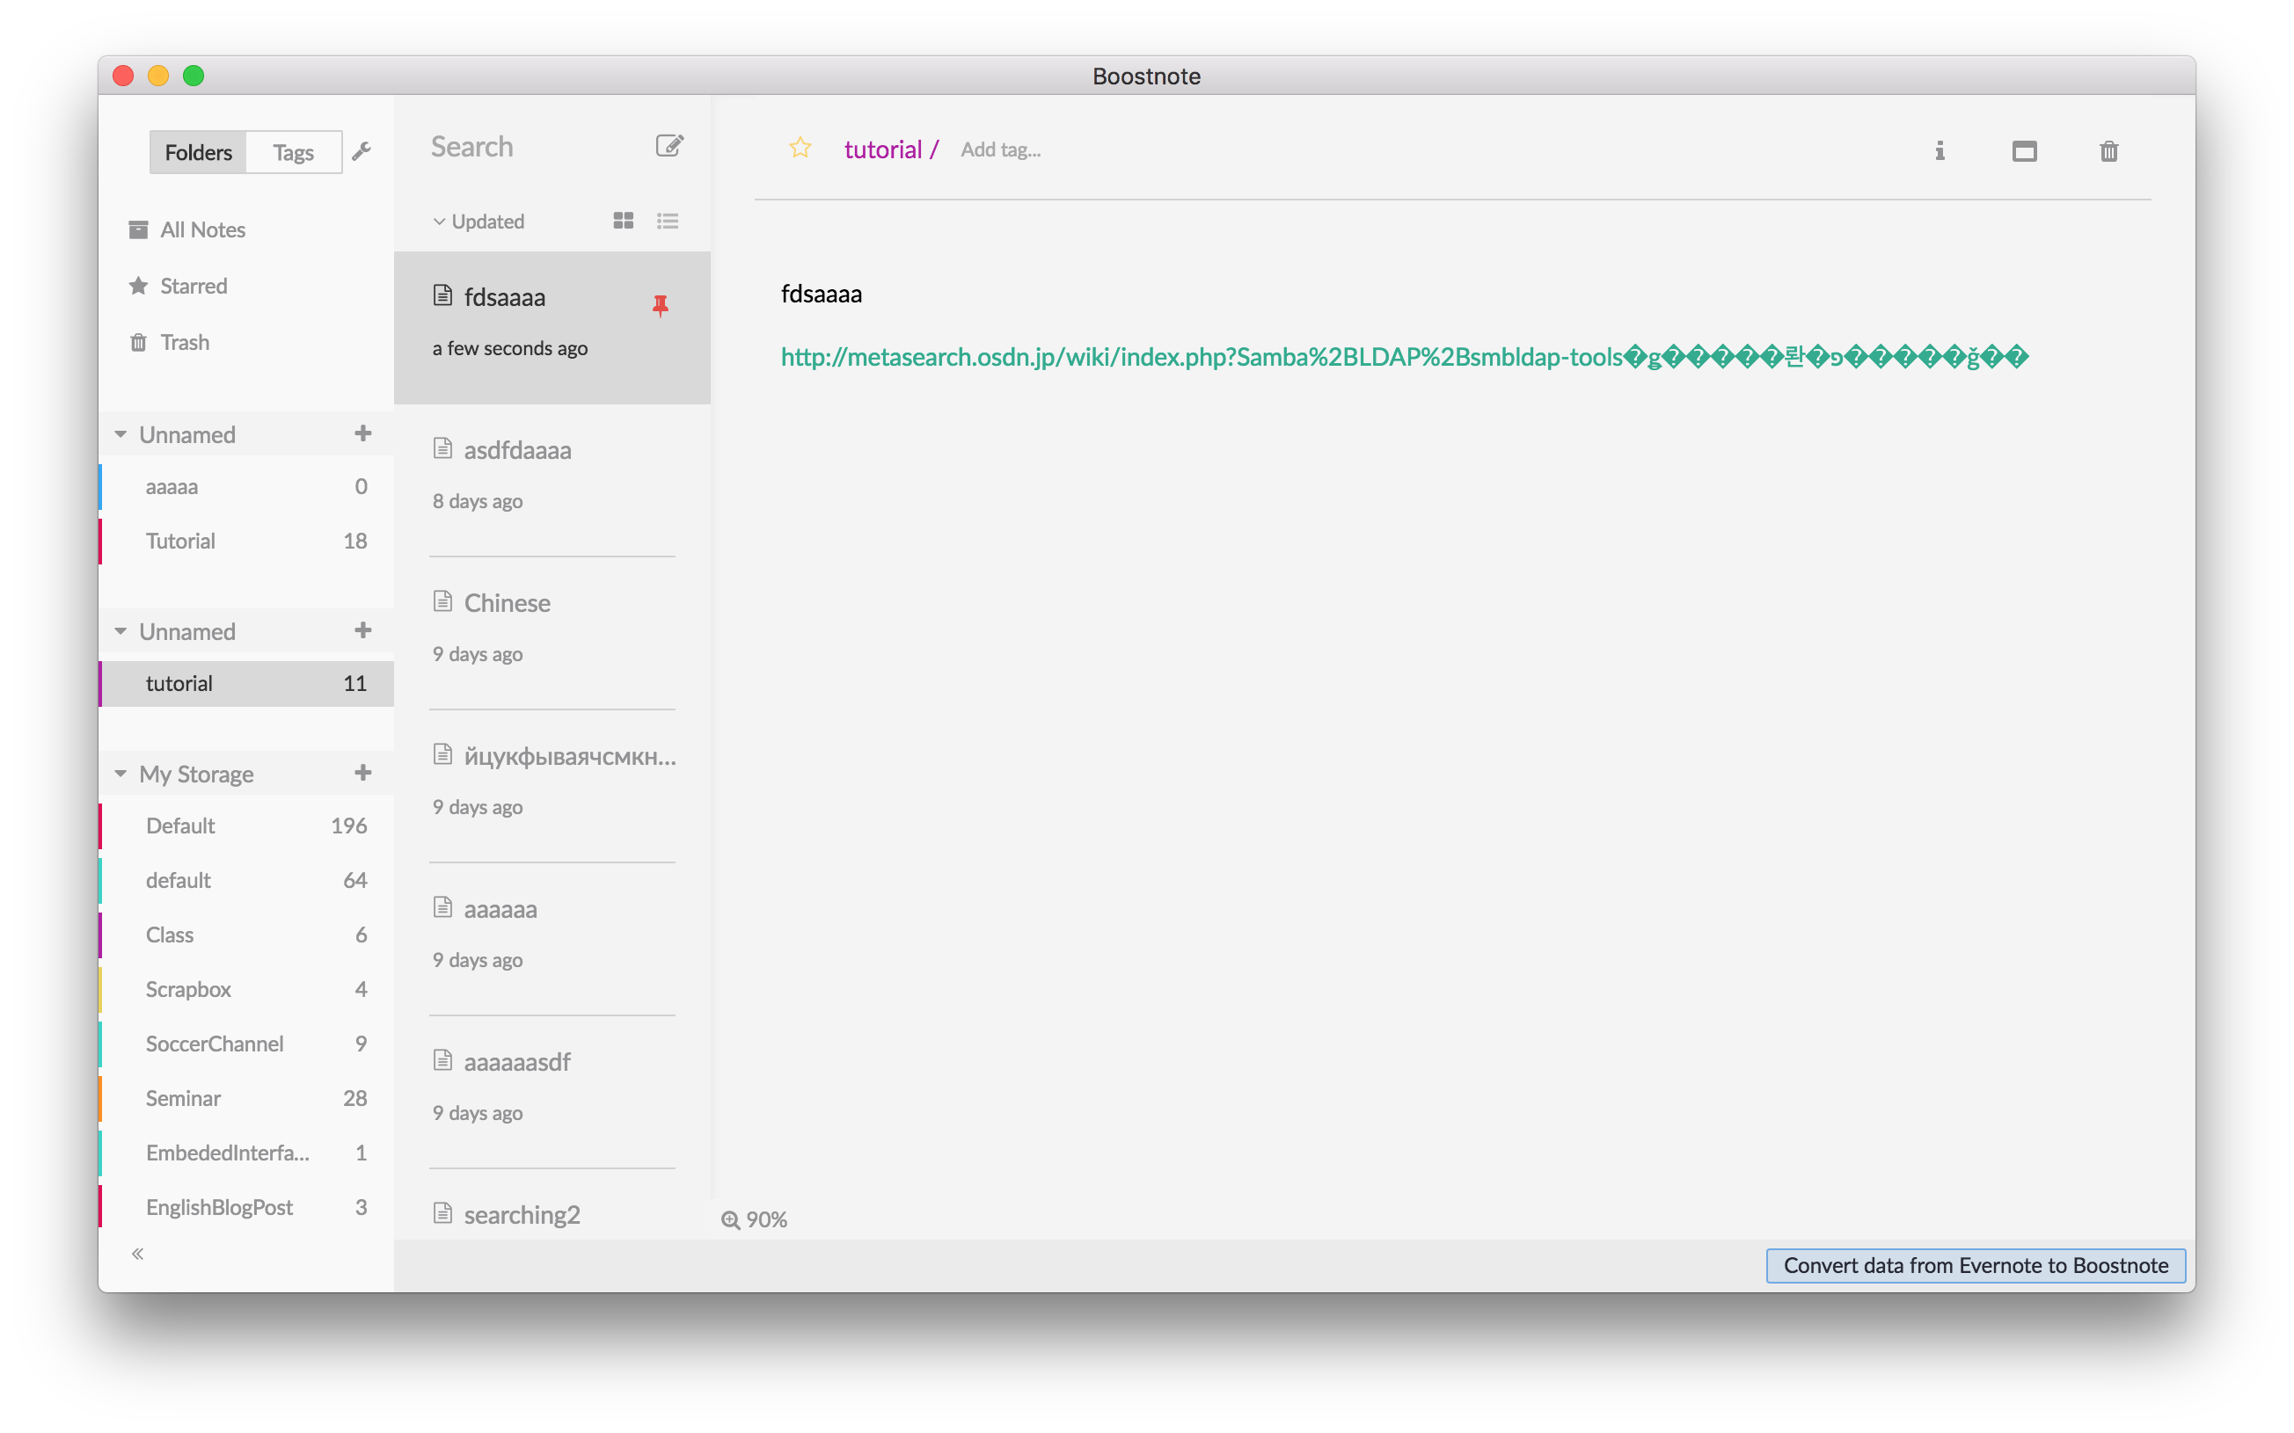This screenshot has height=1433, width=2294.
Task: Unpin the fdsaaaa note with the red pin
Action: (661, 305)
